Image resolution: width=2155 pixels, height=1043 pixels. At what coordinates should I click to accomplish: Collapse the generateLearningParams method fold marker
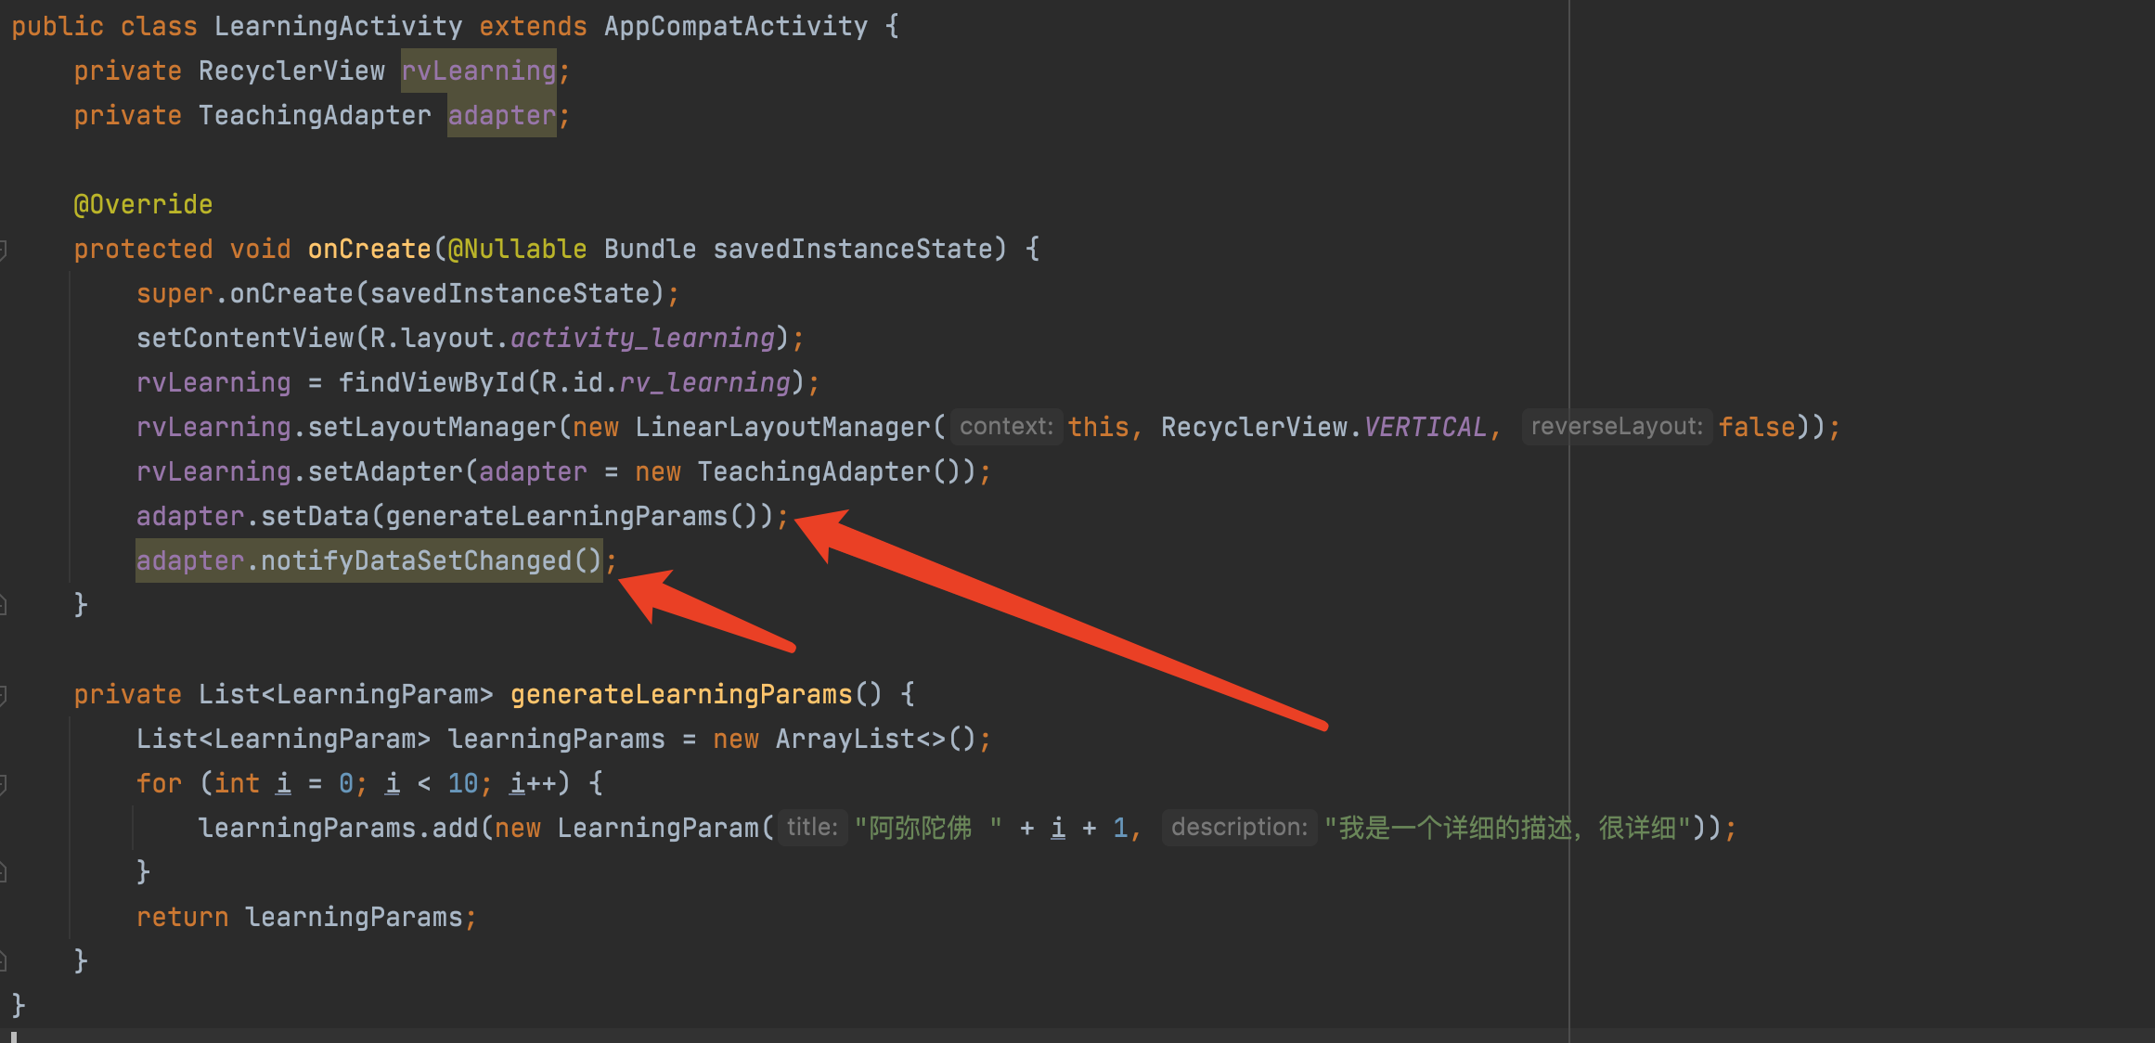[x=4, y=695]
